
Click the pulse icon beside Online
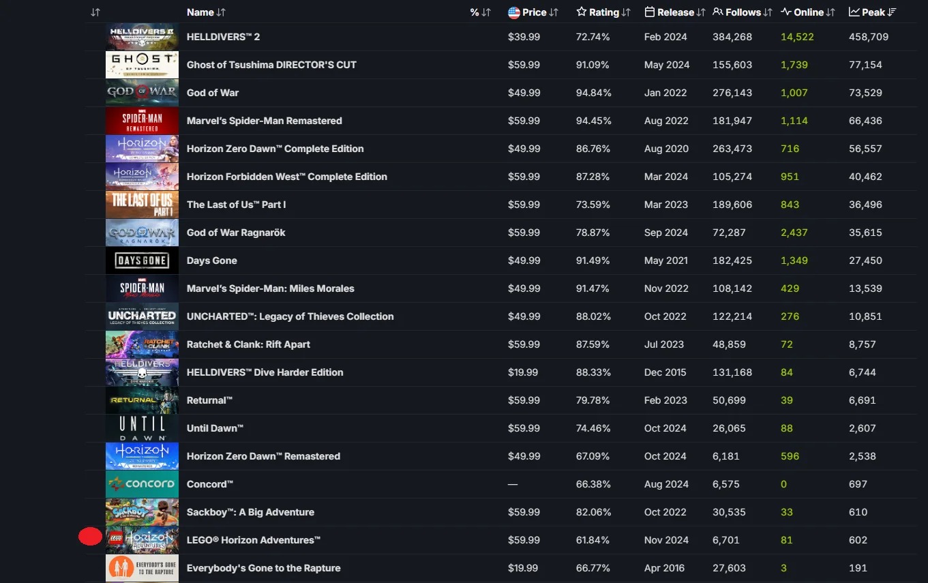click(786, 12)
